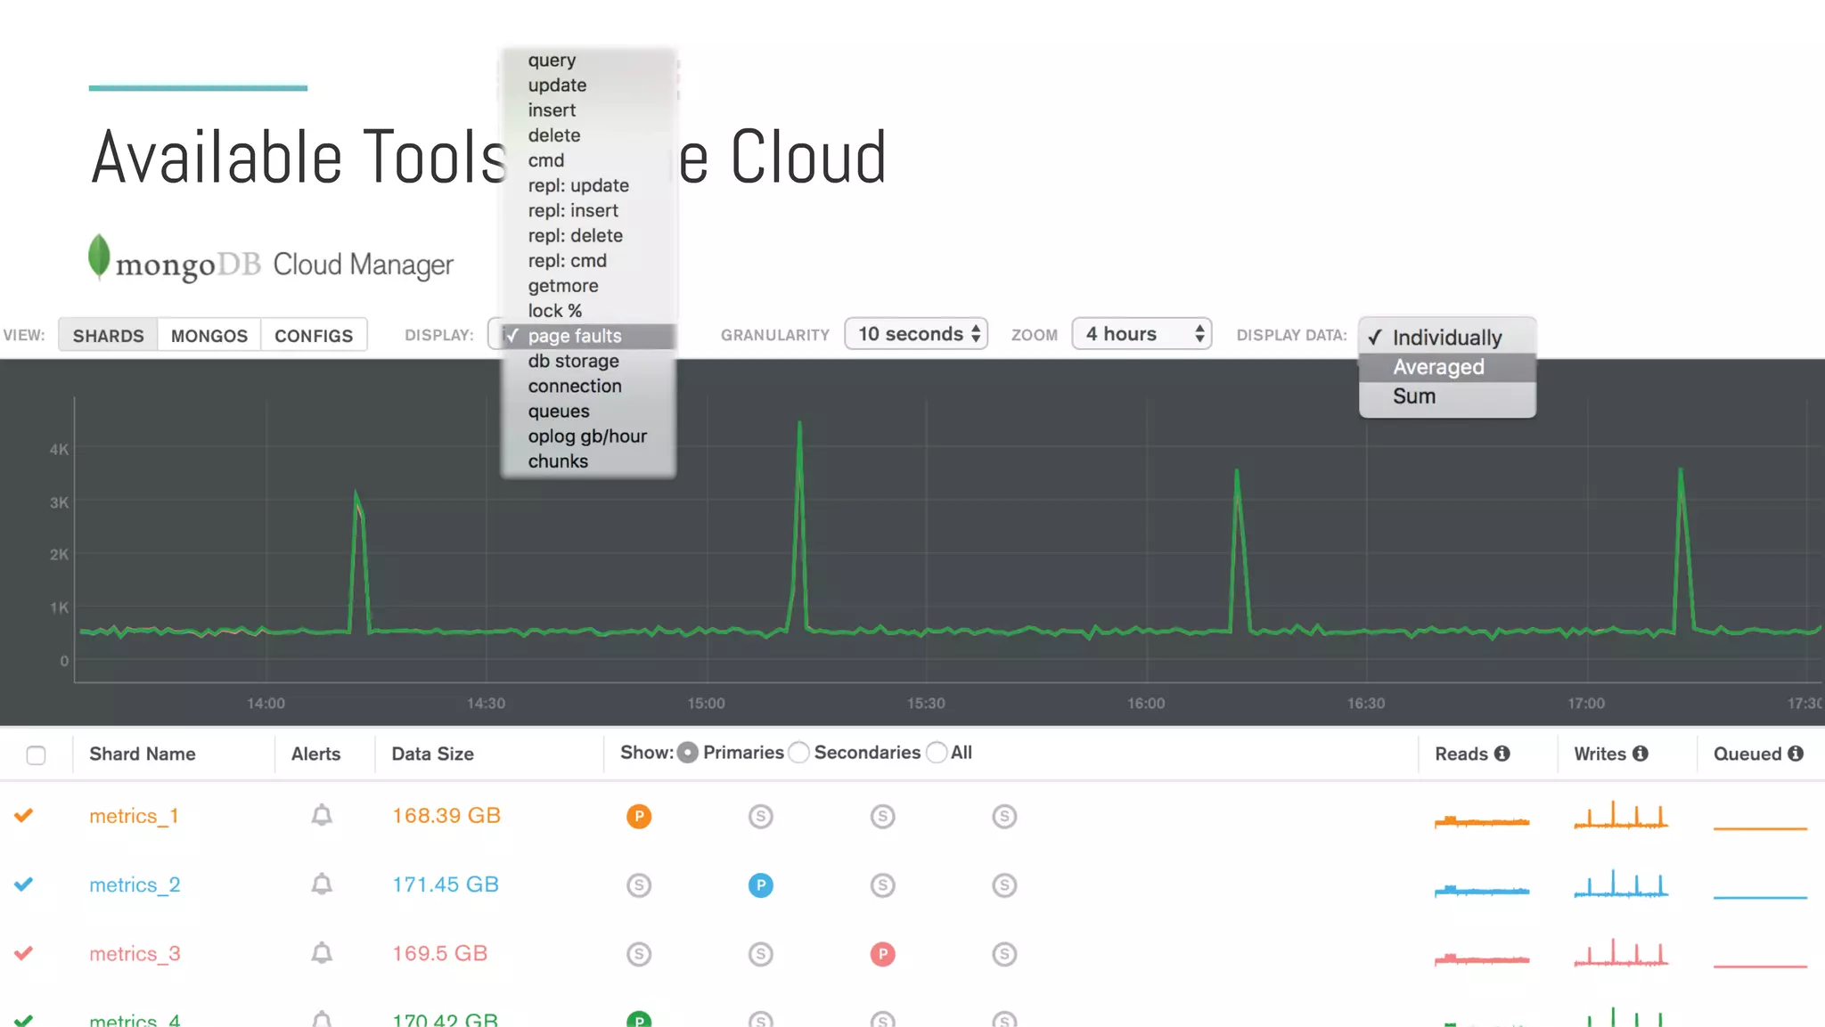Toggle the red checkmark for metrics_3
1825x1027 pixels.
[x=24, y=952]
